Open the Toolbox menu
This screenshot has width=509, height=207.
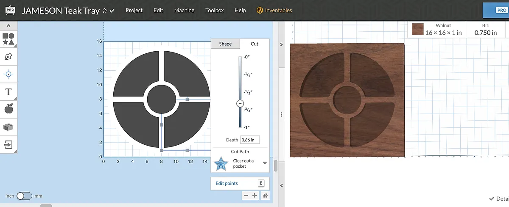[x=215, y=10]
